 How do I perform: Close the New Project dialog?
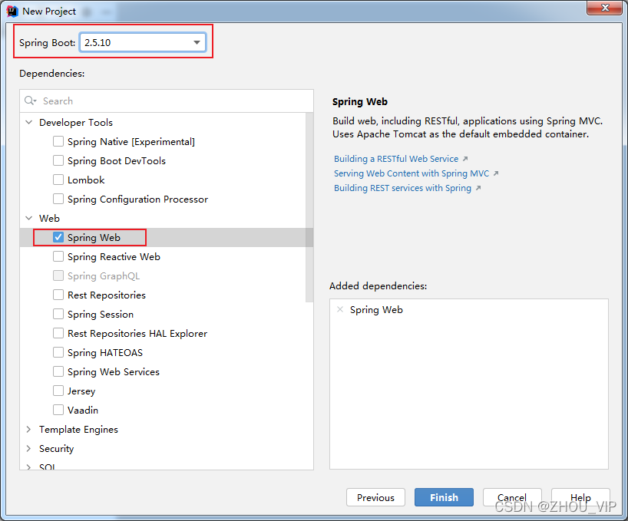click(605, 8)
